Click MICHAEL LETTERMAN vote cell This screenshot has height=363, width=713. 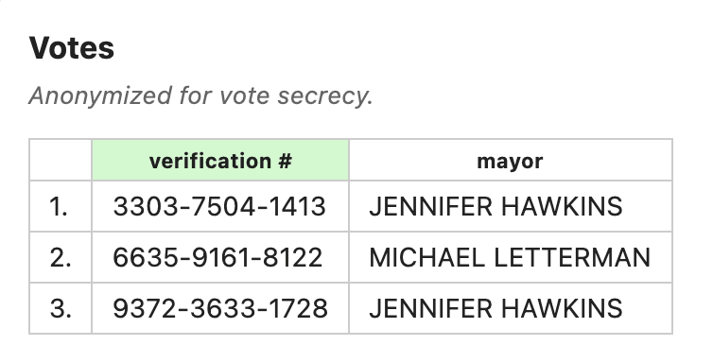[511, 257]
